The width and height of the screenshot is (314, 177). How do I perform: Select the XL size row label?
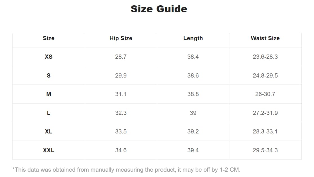[49, 131]
